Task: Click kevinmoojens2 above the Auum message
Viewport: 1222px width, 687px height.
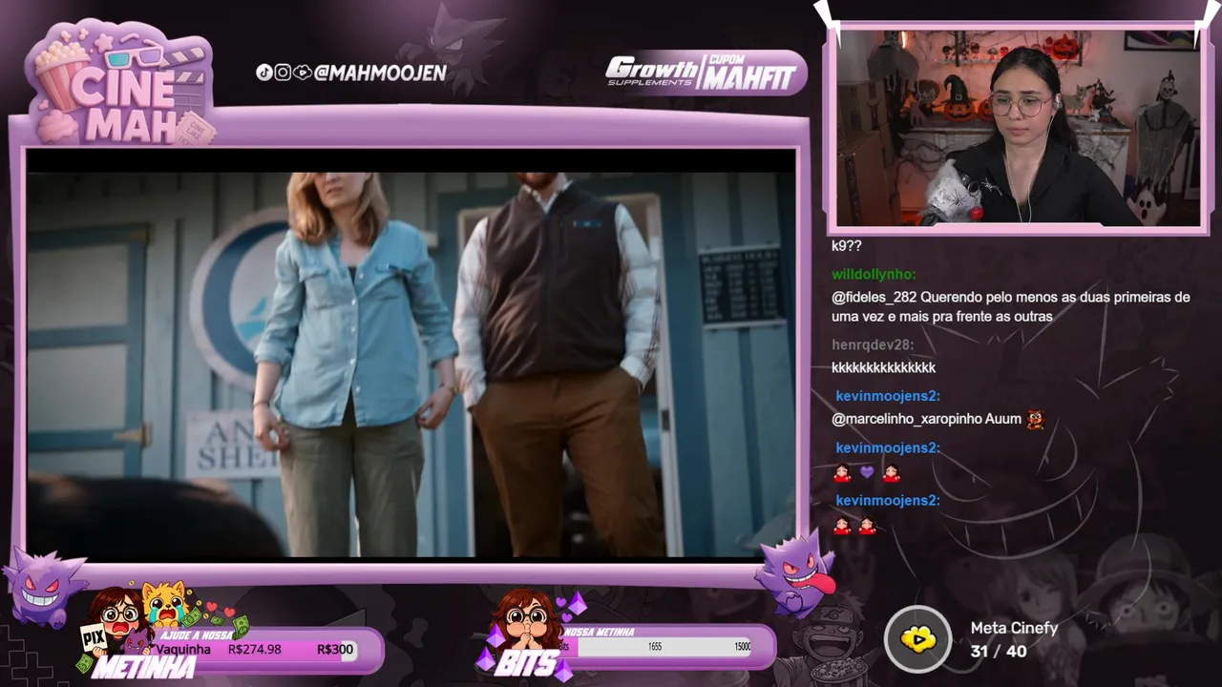Action: [x=888, y=396]
